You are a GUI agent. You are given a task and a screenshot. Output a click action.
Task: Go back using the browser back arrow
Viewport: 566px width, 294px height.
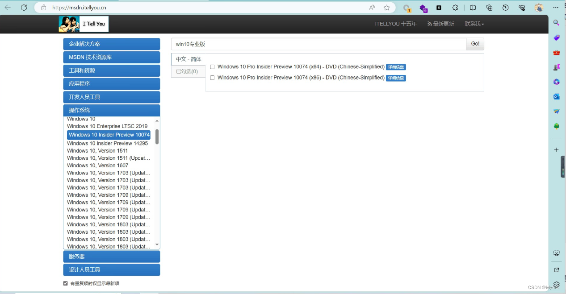[x=8, y=8]
